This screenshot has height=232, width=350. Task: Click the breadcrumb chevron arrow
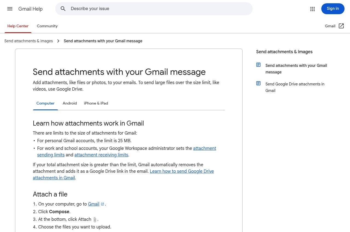coord(58,41)
